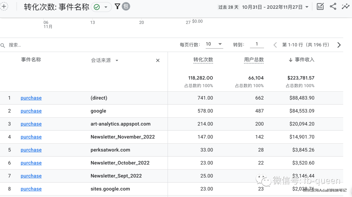Click revenue value $88,483.90
352x197 pixels.
(x=302, y=98)
